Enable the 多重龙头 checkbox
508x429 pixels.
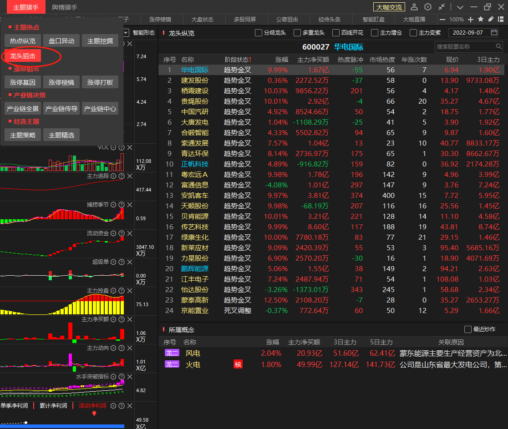(297, 33)
